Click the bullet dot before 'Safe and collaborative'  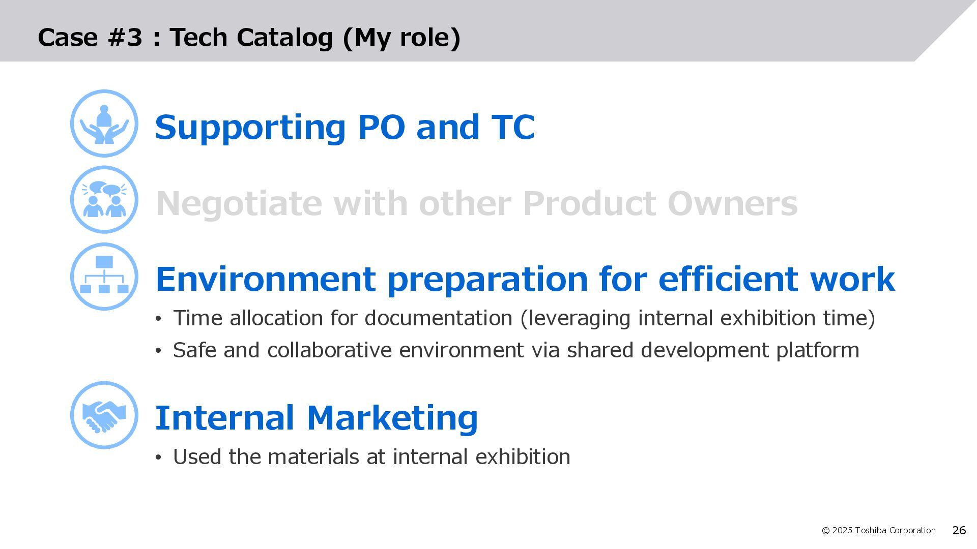(x=158, y=351)
